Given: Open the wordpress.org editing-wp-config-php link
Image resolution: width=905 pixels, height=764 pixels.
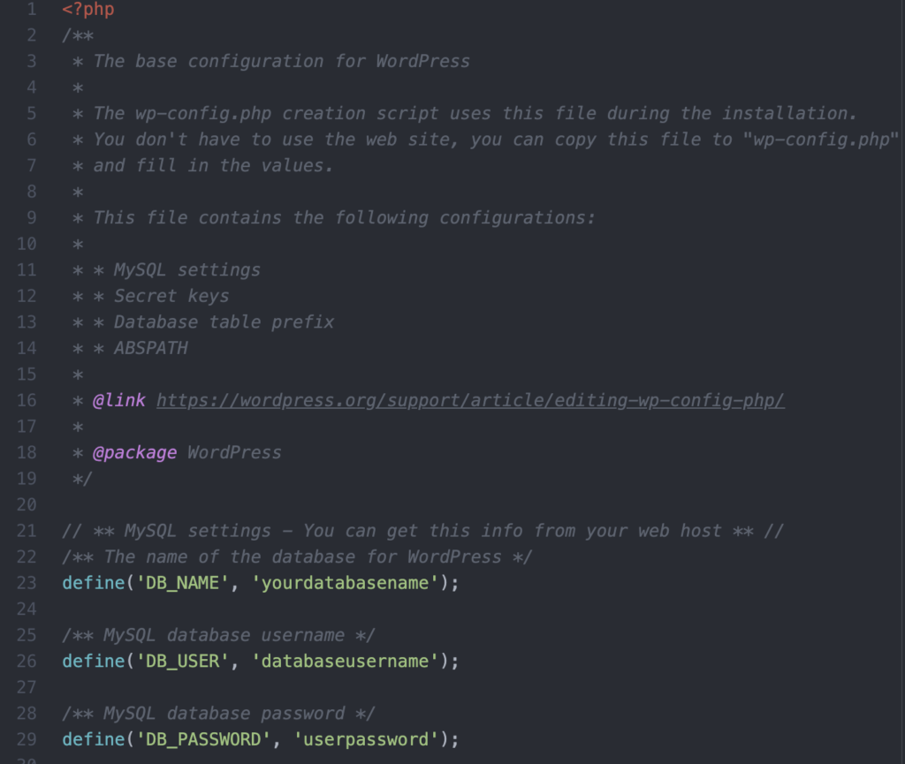Looking at the screenshot, I should point(470,400).
